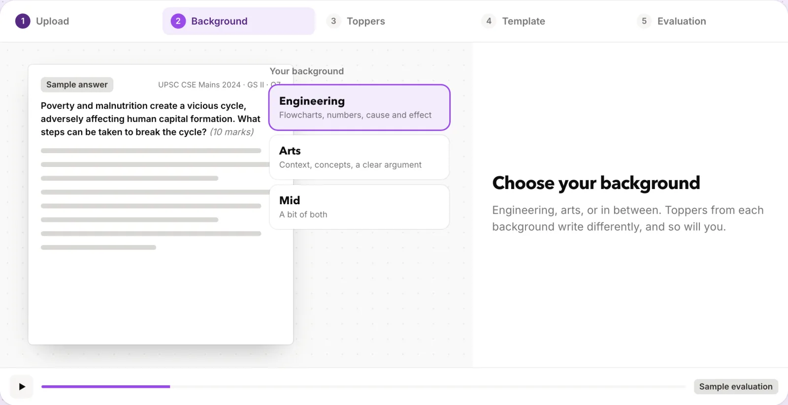This screenshot has width=788, height=405.
Task: Seek on the playback progress bar
Action: tap(363, 387)
